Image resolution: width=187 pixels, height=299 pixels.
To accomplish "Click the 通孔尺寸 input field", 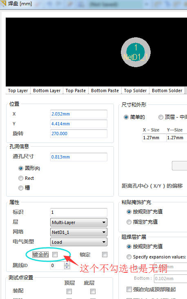I will pos(79,157).
